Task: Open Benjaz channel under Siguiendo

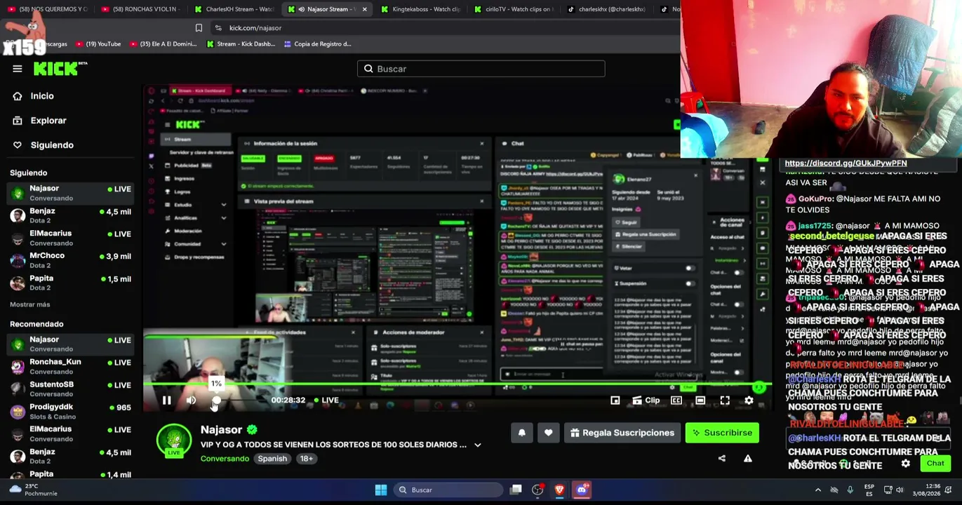Action: click(70, 215)
